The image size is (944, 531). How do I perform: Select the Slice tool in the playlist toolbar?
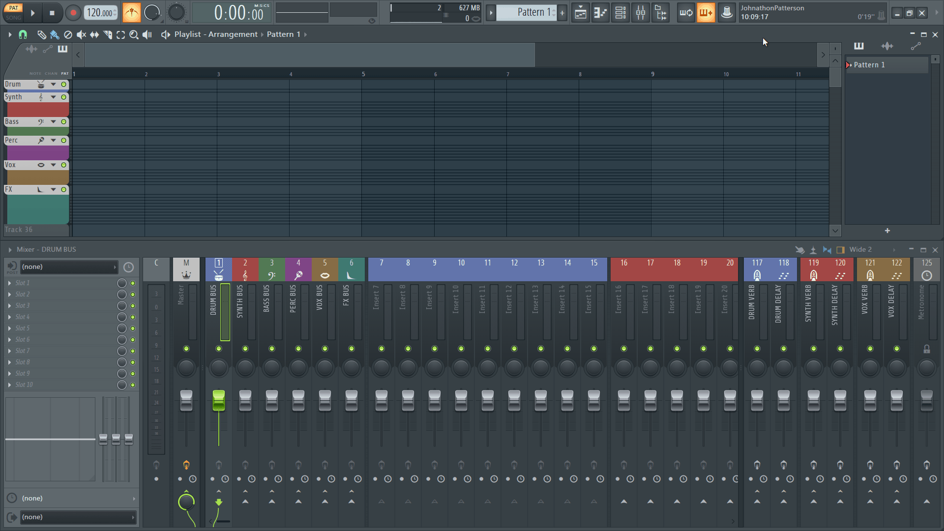coord(107,34)
